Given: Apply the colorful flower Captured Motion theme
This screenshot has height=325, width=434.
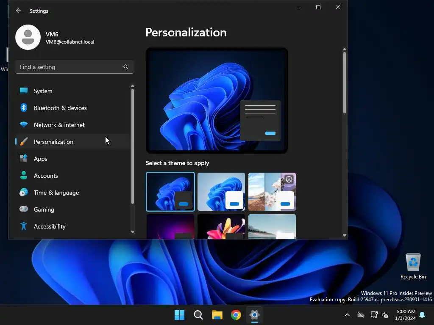Looking at the screenshot, I should pos(221,227).
